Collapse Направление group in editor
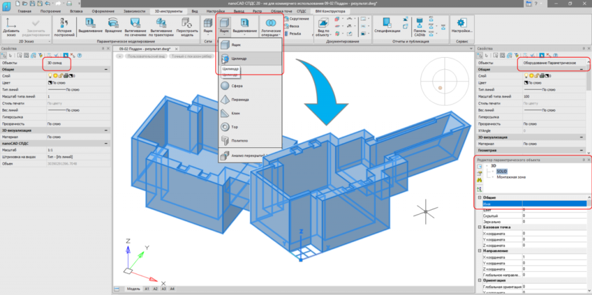This screenshot has height=295, width=592. point(479,251)
